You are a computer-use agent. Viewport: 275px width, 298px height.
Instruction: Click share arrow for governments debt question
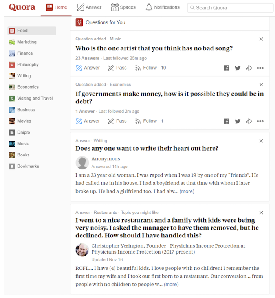[x=249, y=121]
